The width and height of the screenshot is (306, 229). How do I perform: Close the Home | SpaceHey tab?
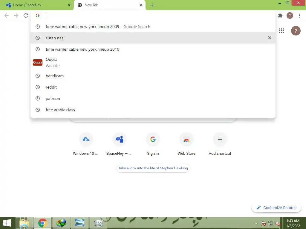69,5
